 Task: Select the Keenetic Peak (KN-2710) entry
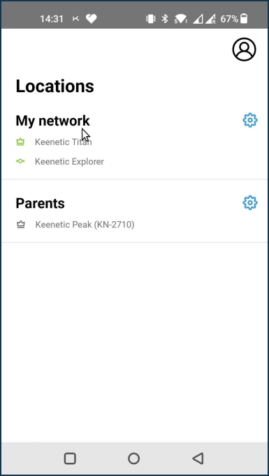85,225
